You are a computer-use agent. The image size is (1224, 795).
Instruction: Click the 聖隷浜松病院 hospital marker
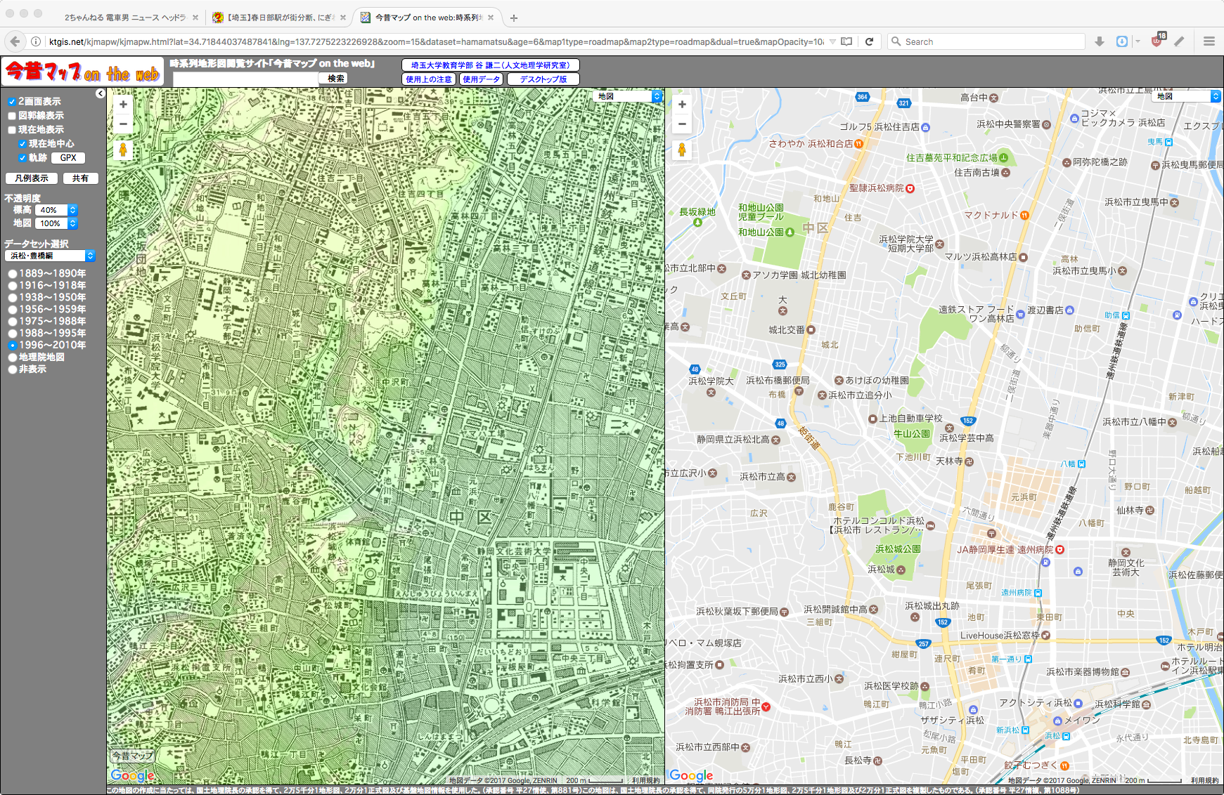pyautogui.click(x=910, y=188)
